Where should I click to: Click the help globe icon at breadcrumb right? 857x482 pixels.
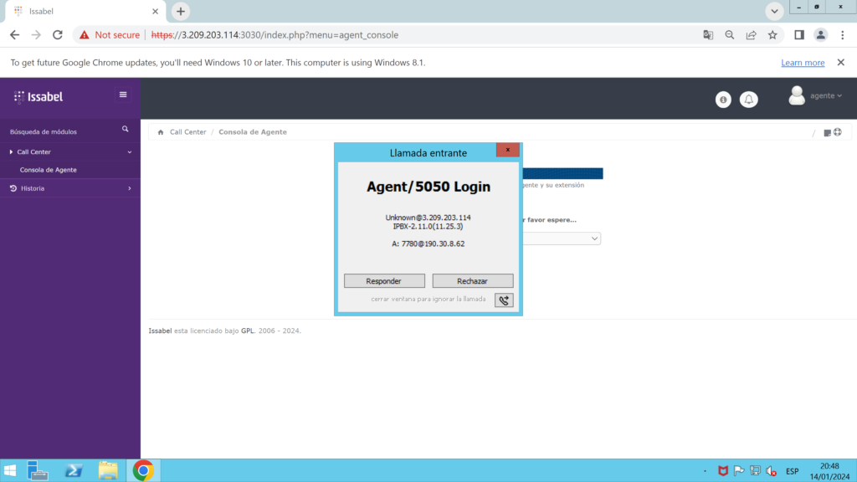click(837, 132)
